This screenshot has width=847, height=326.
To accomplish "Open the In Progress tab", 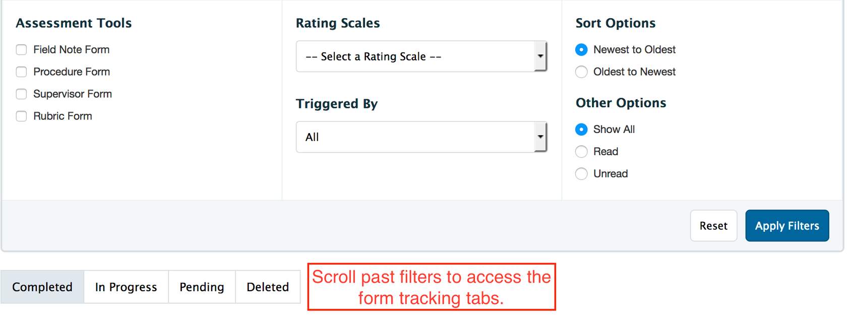I will pyautogui.click(x=126, y=287).
